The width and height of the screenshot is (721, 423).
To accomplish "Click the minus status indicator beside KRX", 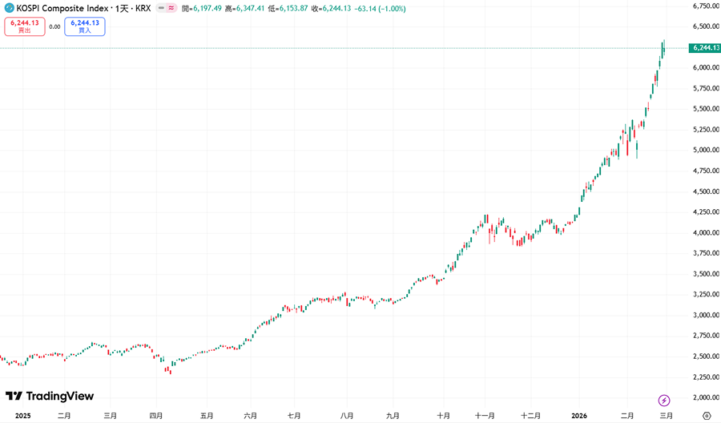I will point(161,8).
